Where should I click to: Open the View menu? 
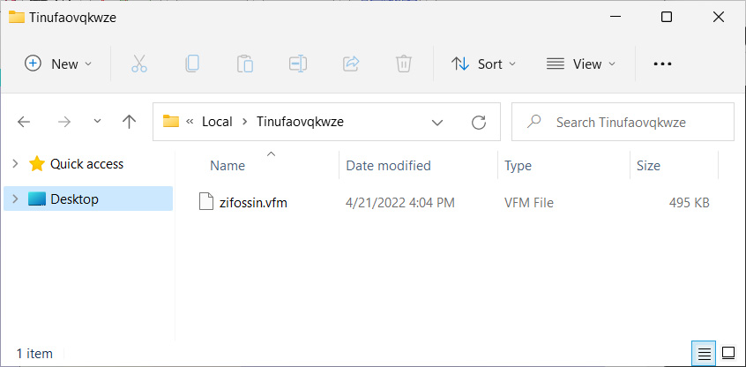(581, 64)
